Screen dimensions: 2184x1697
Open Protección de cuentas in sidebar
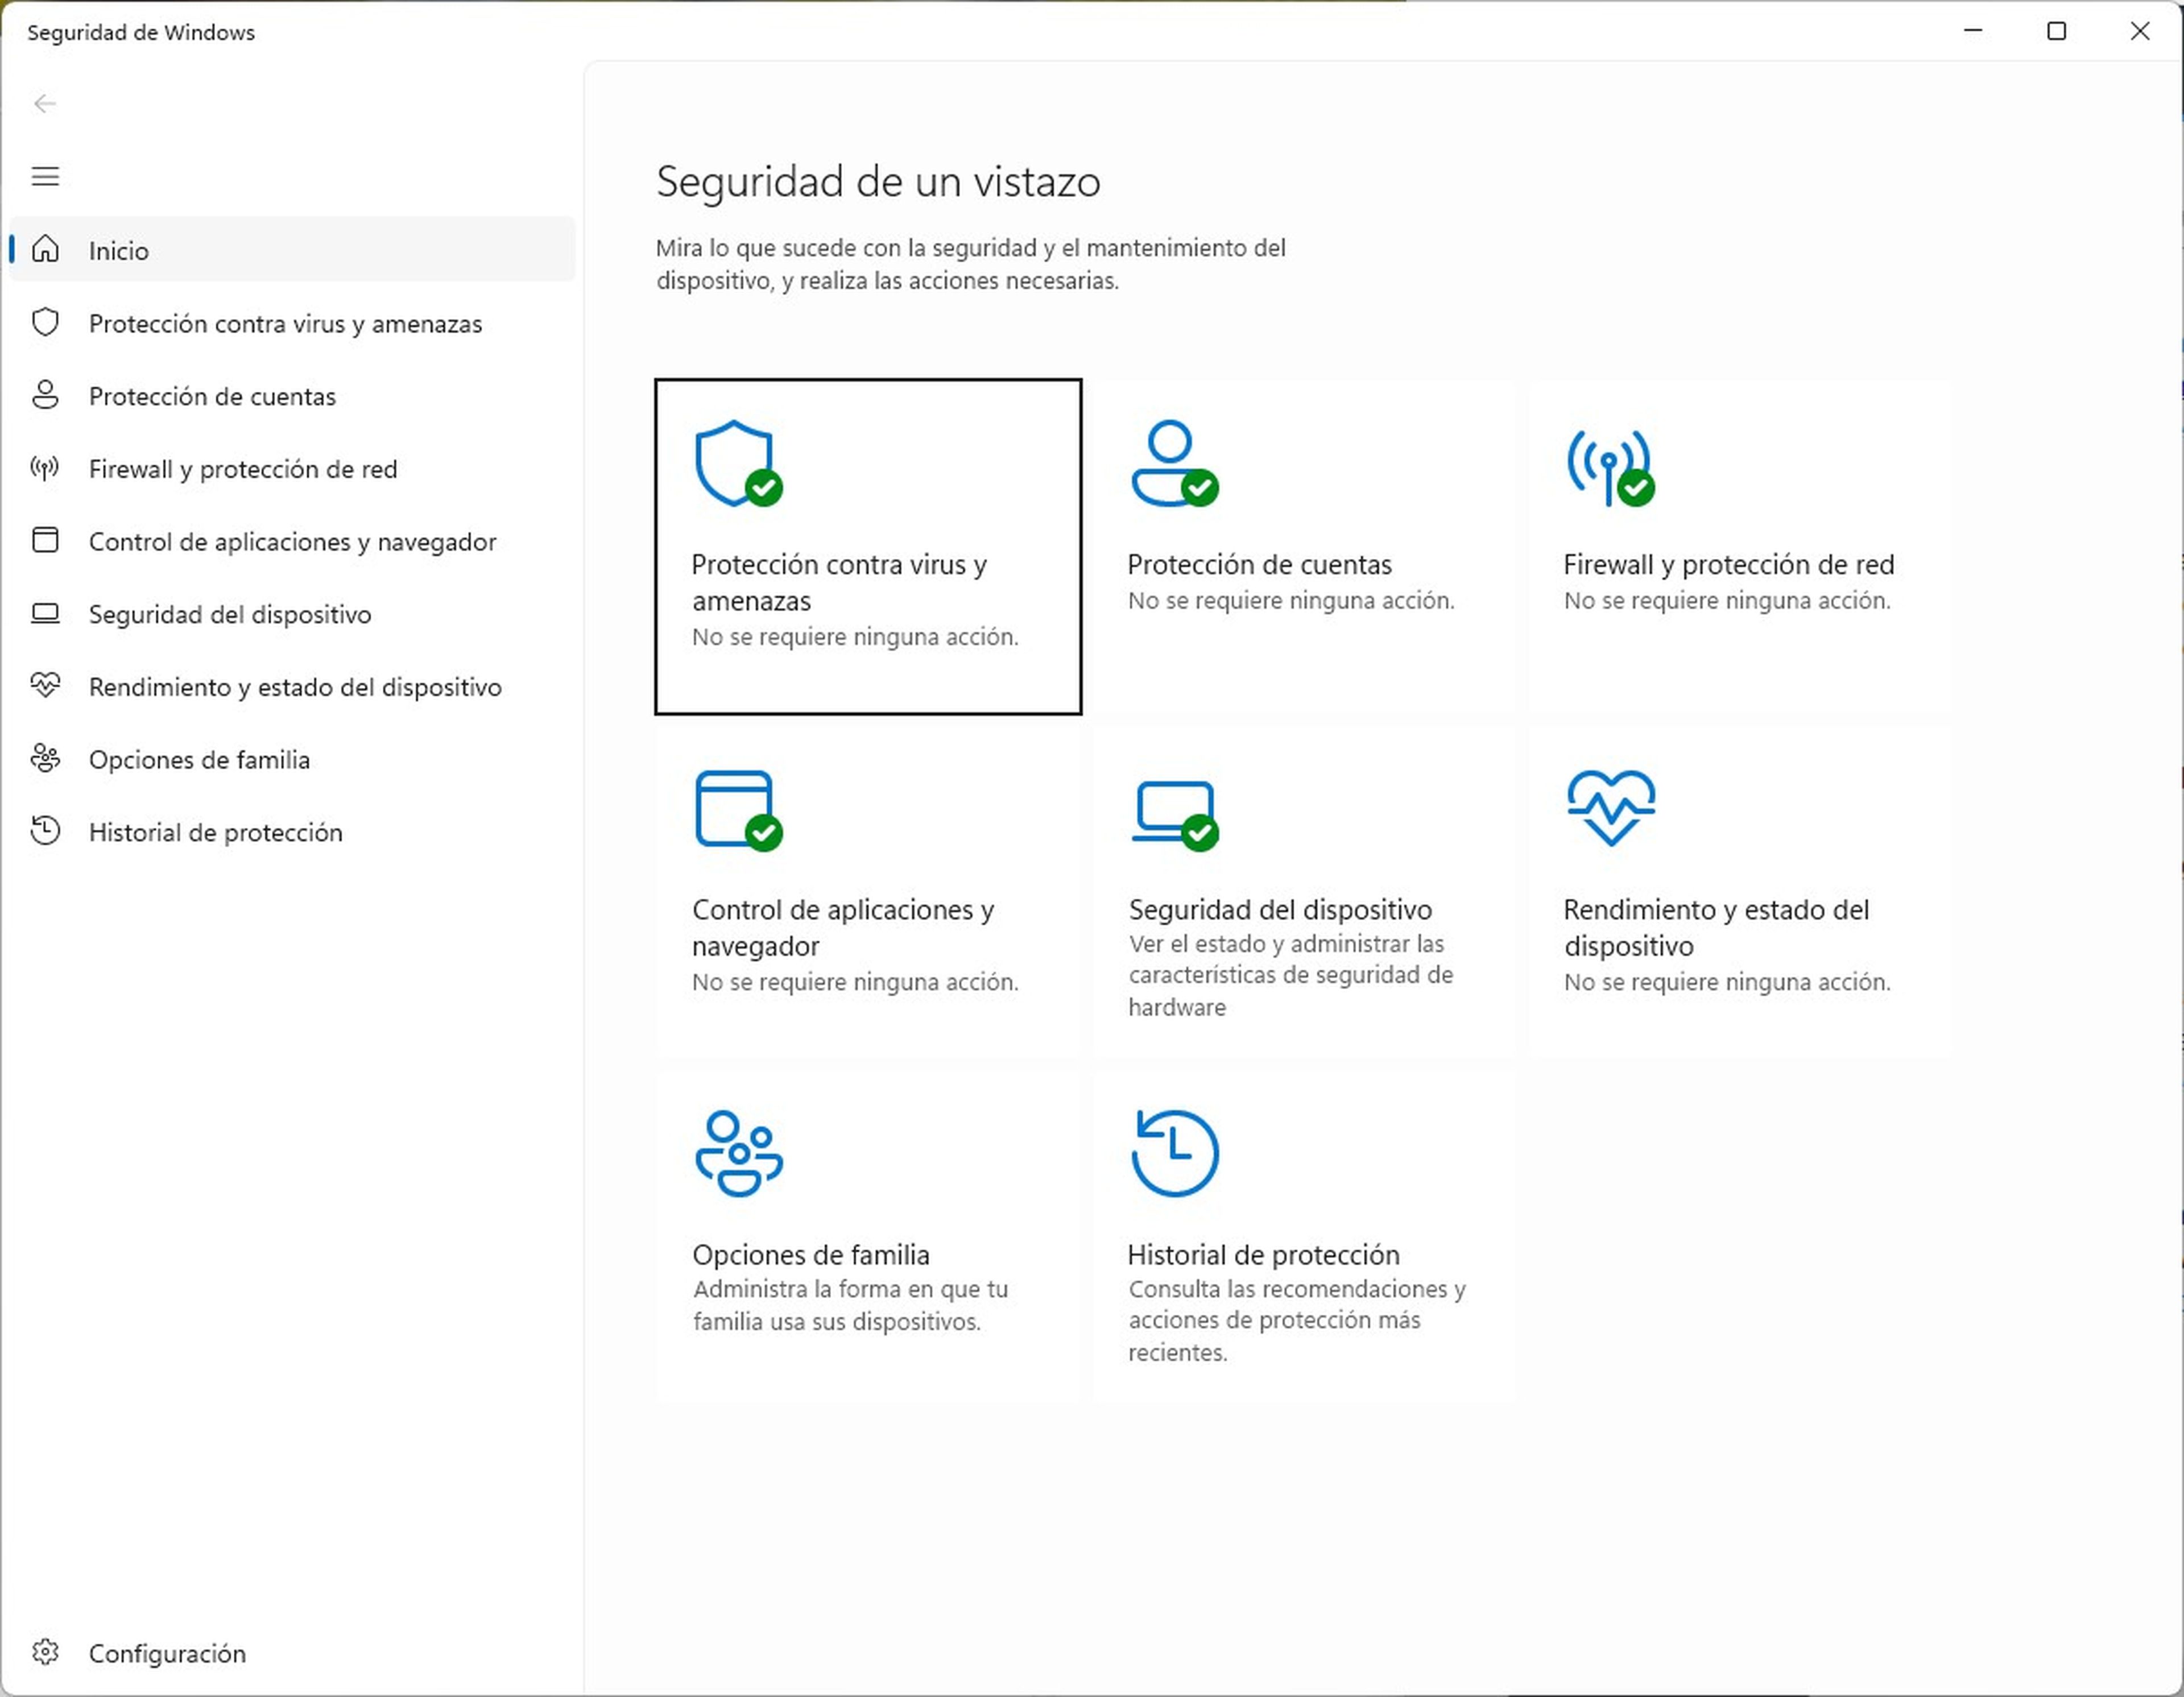click(x=292, y=396)
